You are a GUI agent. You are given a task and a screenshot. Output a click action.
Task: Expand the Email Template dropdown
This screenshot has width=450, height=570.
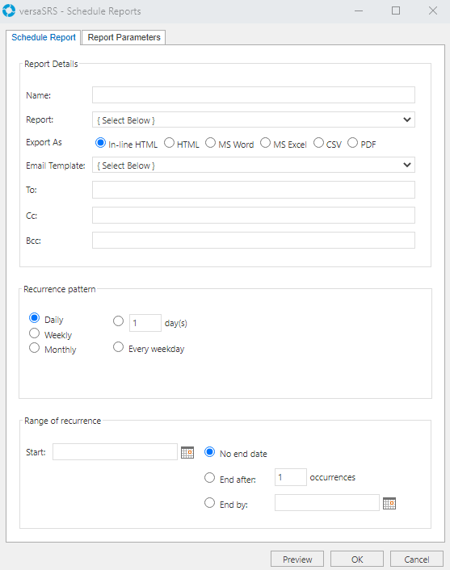tap(253, 165)
